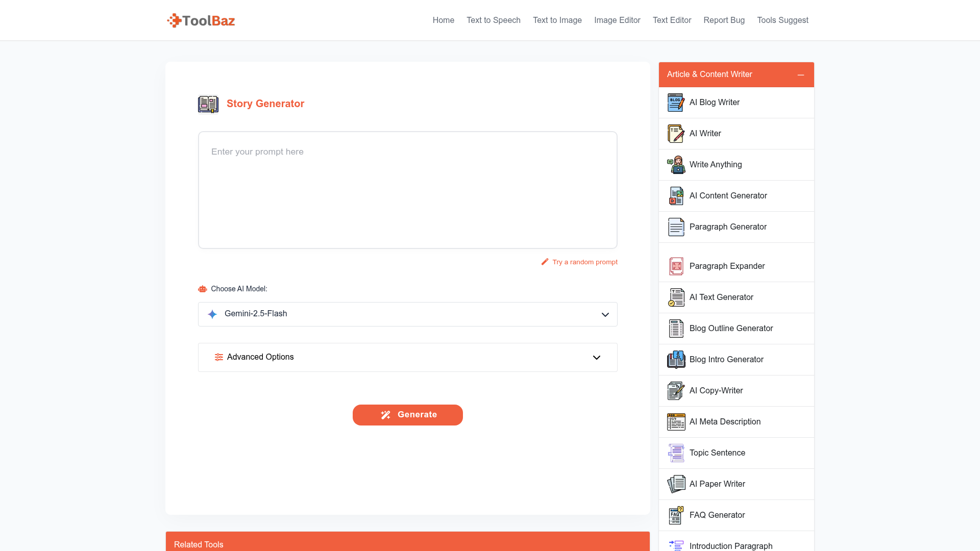The height and width of the screenshot is (551, 980).
Task: Click into the story prompt text area
Action: point(407,190)
